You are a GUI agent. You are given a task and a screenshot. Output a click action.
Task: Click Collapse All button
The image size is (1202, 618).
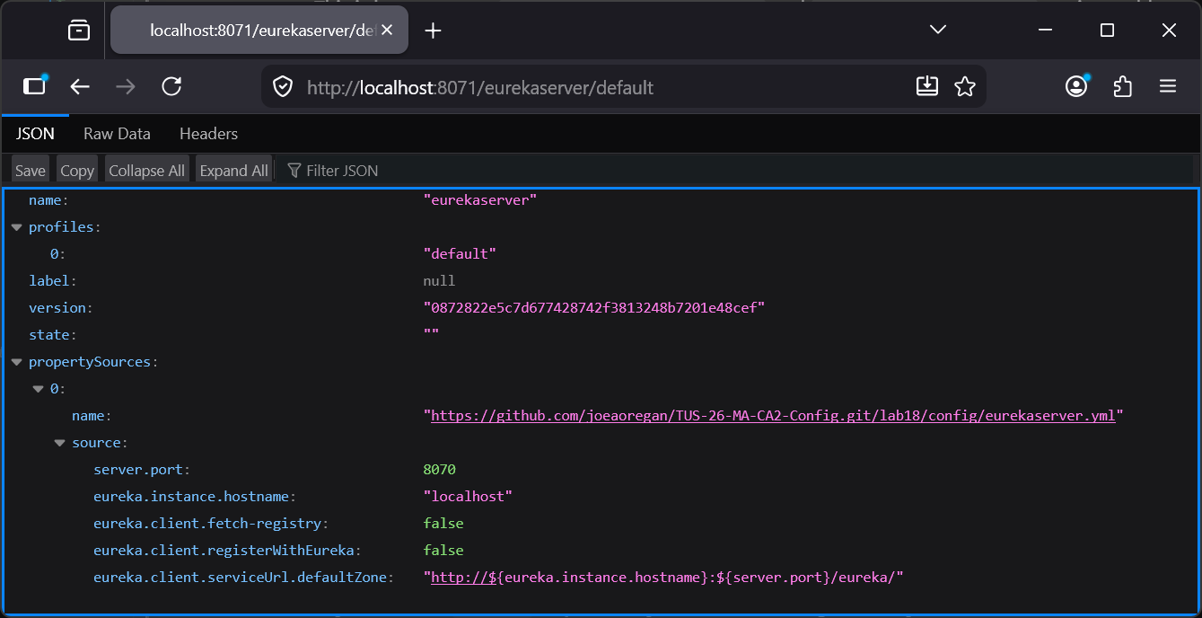[x=147, y=171]
